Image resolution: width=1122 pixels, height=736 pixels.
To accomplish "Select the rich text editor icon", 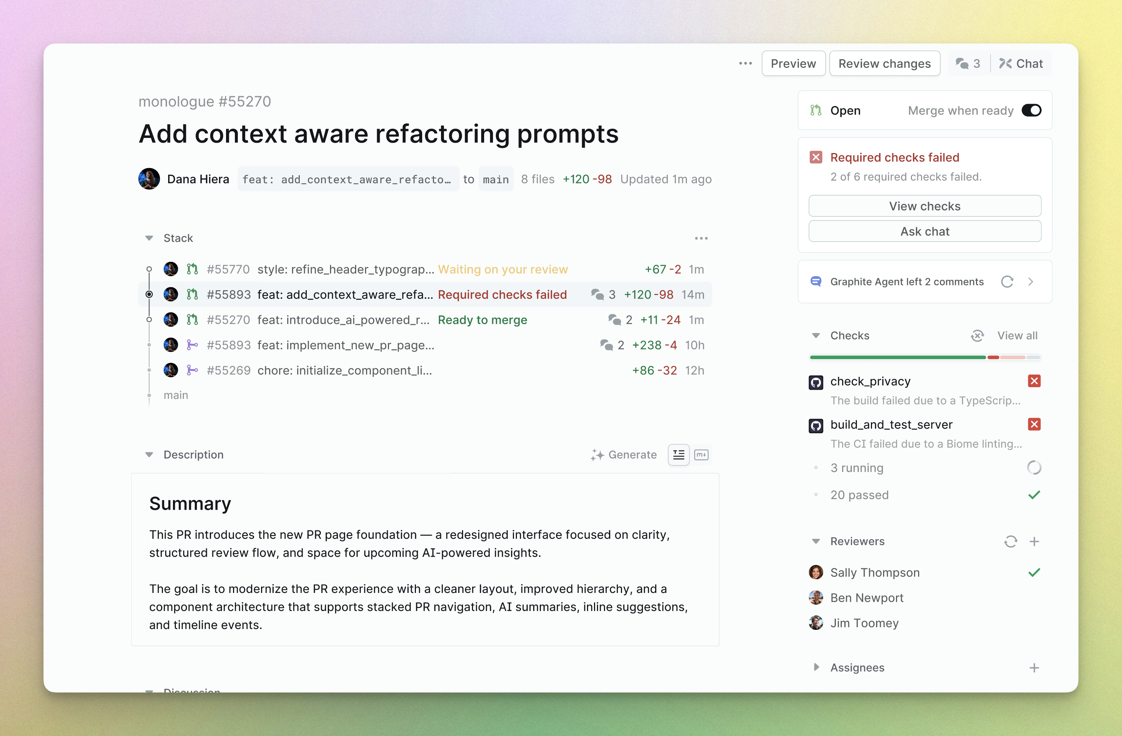I will 678,455.
